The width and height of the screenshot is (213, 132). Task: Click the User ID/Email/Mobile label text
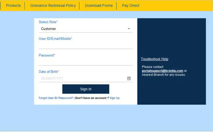(x=55, y=39)
